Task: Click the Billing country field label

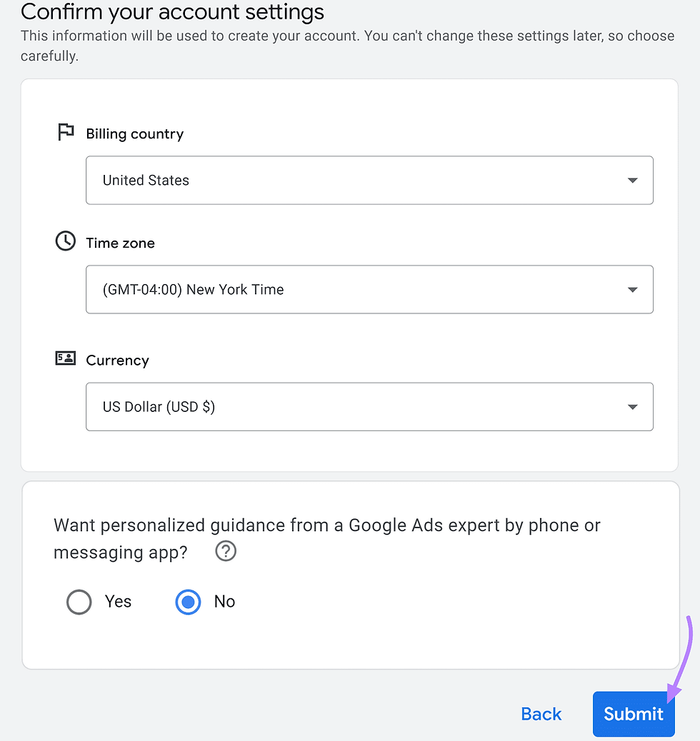Action: (x=134, y=133)
